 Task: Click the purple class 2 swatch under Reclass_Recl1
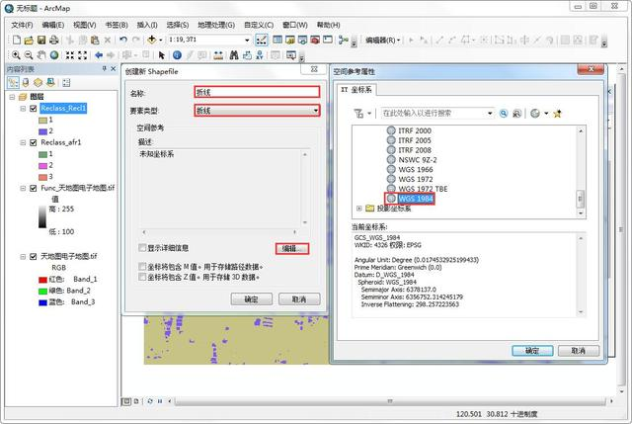42,131
